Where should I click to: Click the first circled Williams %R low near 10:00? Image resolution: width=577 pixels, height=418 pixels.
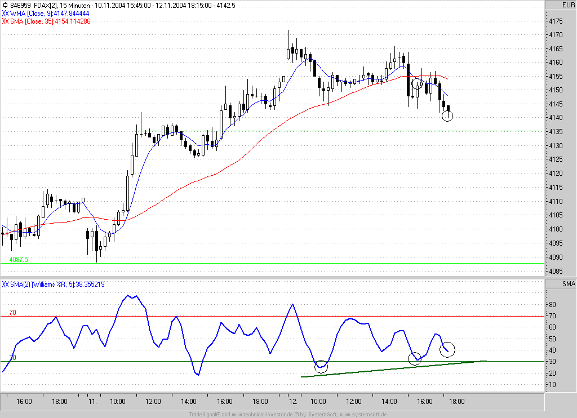point(321,367)
